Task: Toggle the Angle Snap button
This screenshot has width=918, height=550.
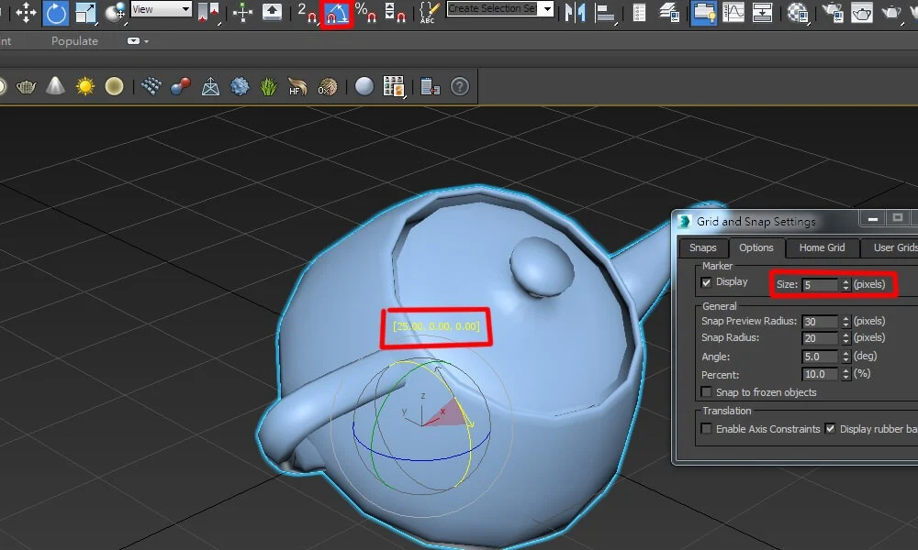Action: (337, 14)
